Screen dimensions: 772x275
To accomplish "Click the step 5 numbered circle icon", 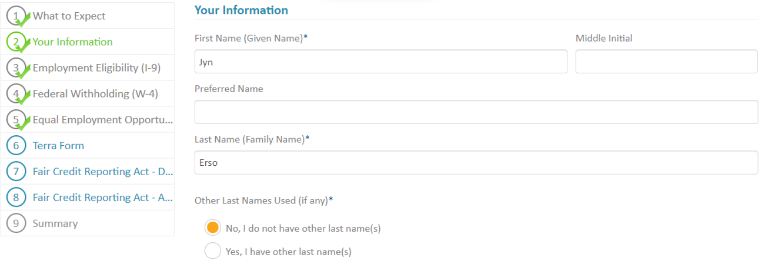I will tap(16, 120).
